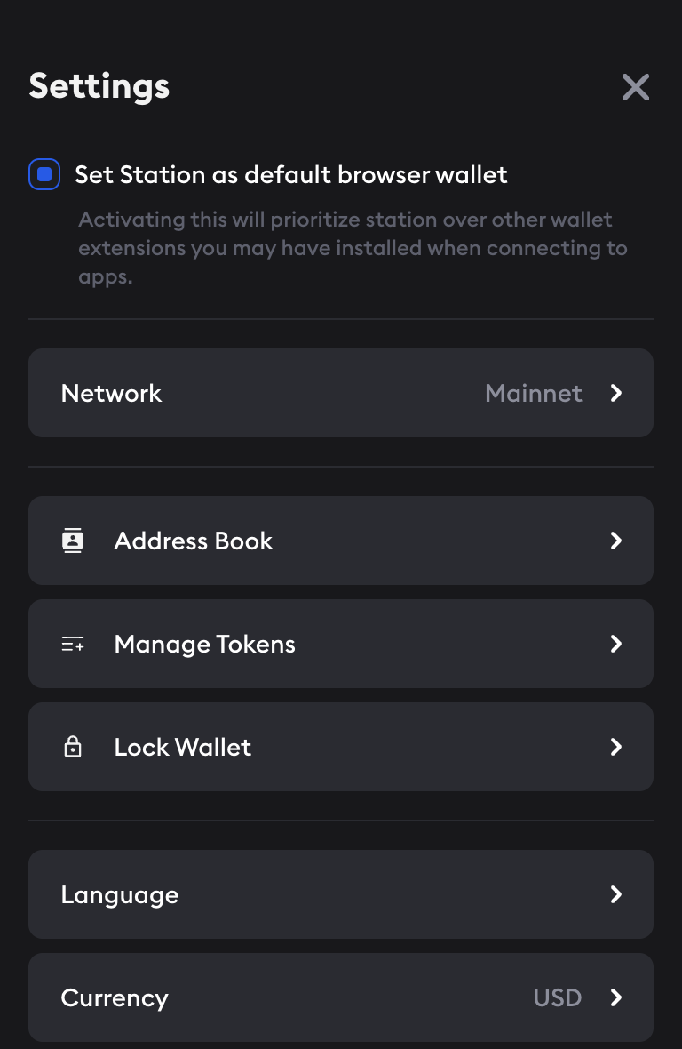Click the Lock Wallet padlock icon
The width and height of the screenshot is (682, 1049).
[73, 747]
